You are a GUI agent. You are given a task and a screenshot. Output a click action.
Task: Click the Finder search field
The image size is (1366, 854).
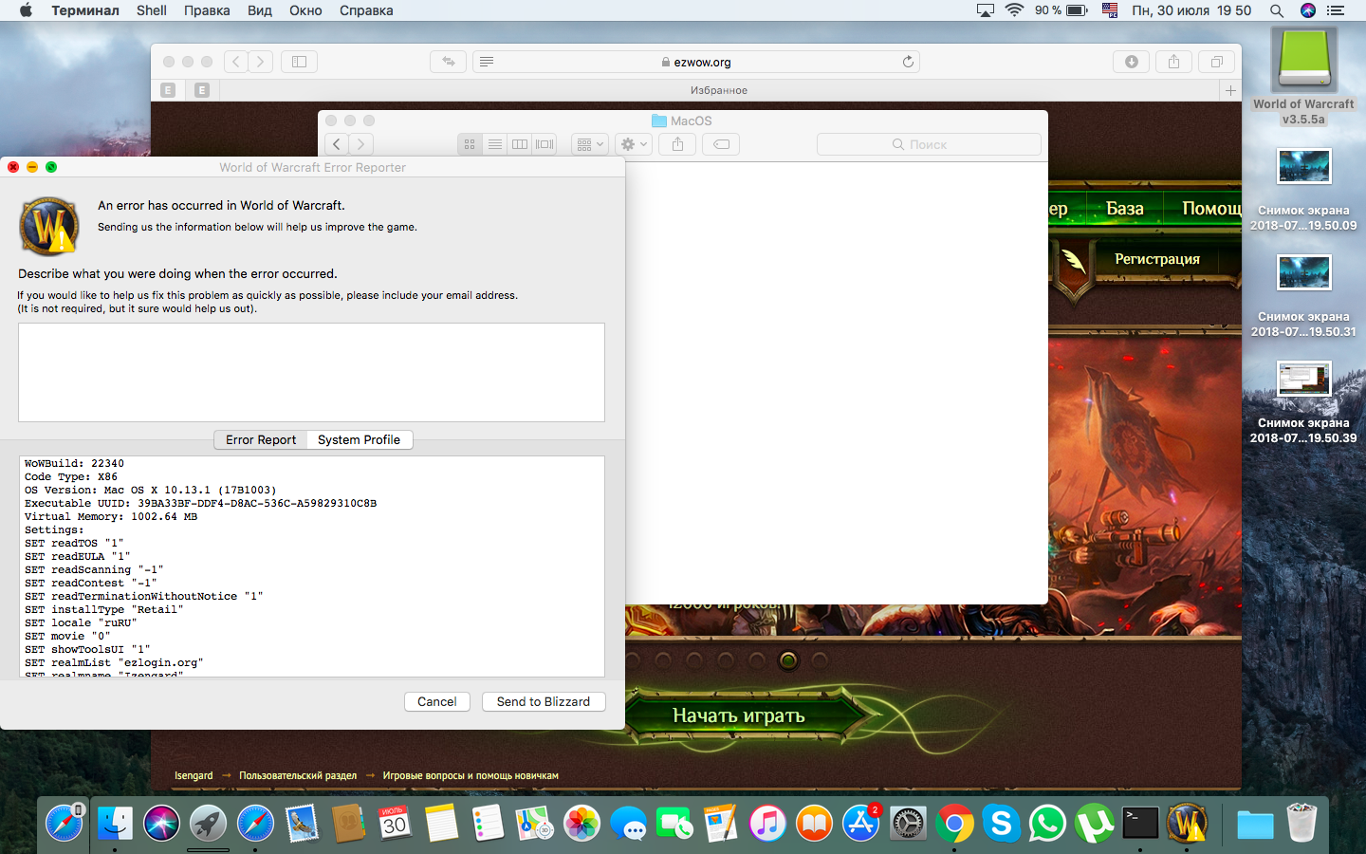coord(928,144)
